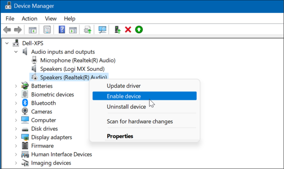Click the red X uninstall device icon
This screenshot has width=284, height=169.
pyautogui.click(x=128, y=30)
